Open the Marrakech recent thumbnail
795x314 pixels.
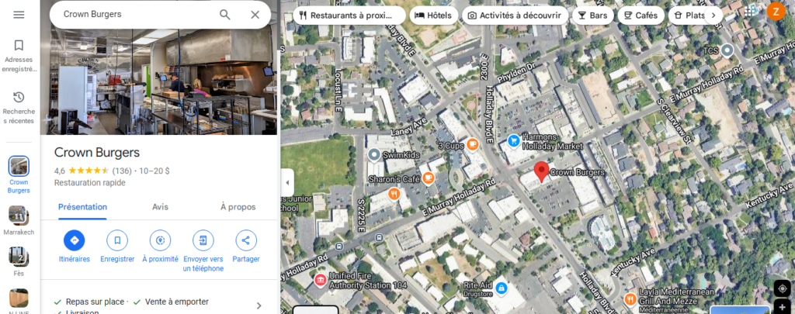tap(19, 215)
